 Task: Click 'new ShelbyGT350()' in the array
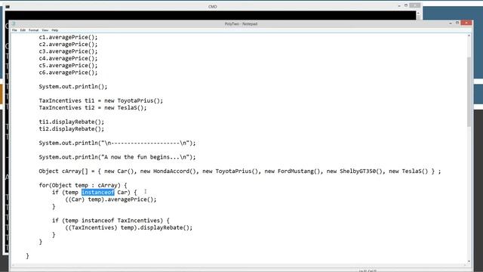[x=356, y=172]
